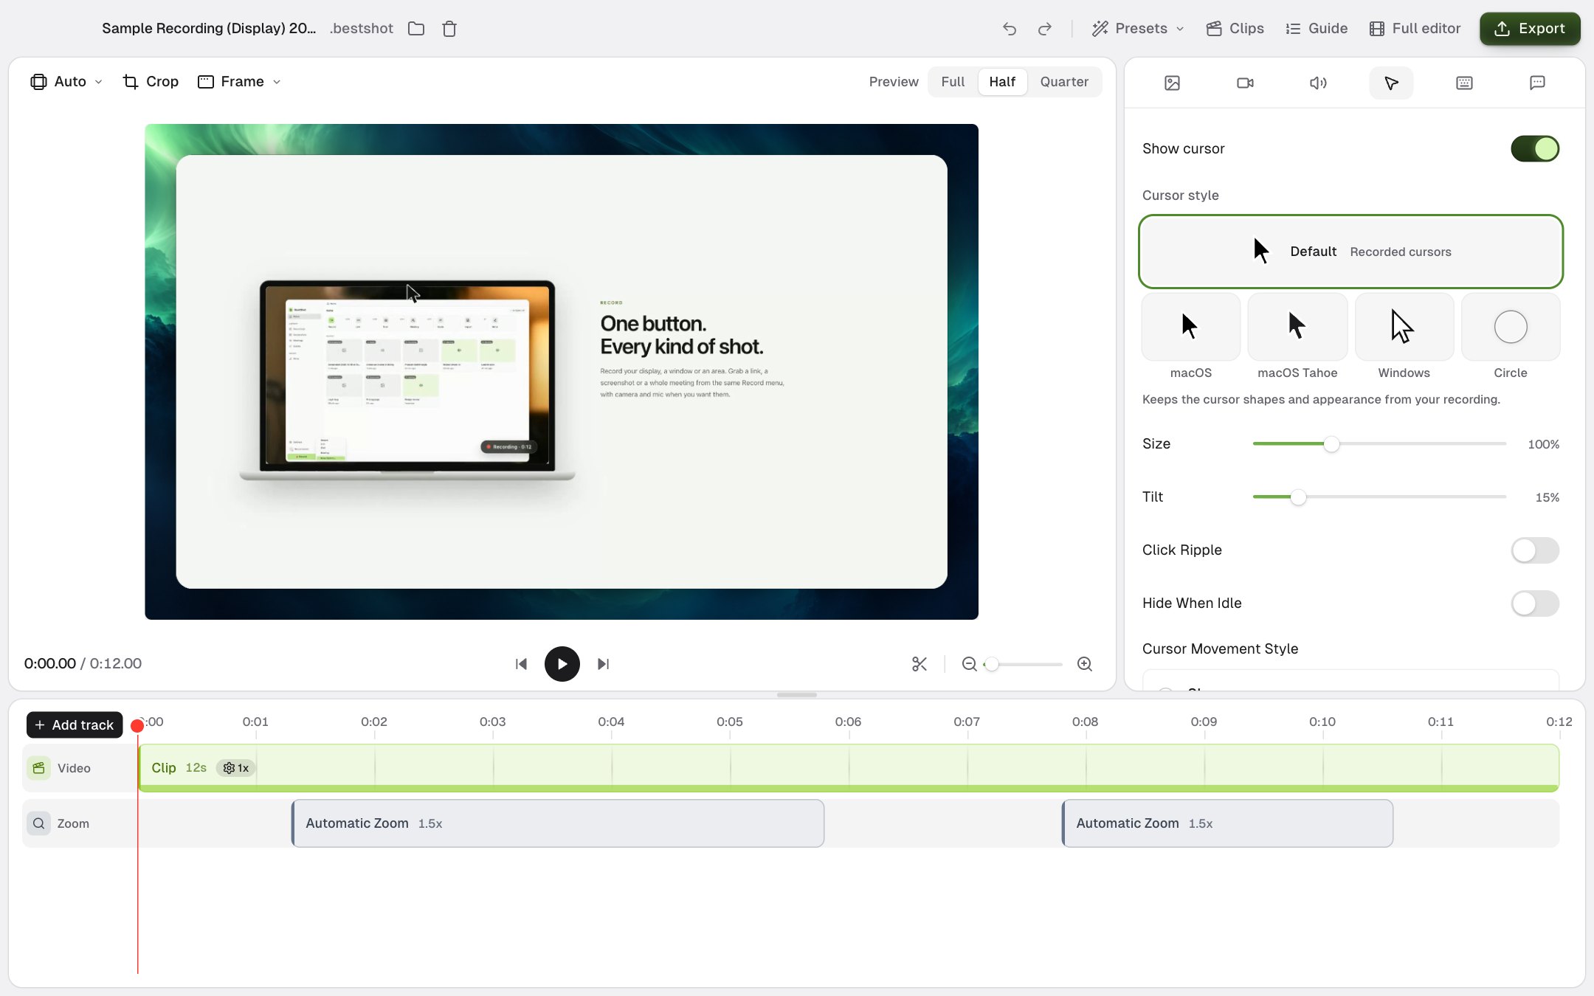The image size is (1594, 996).
Task: Open the keyboard settings tab
Action: (x=1464, y=83)
